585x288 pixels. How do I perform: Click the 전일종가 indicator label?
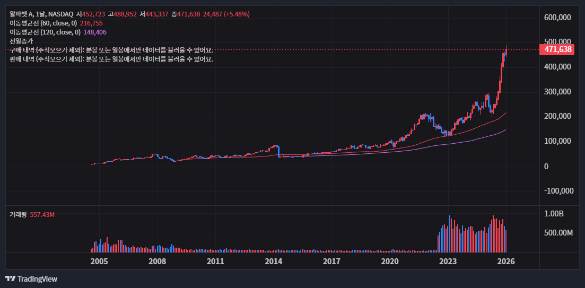tap(21, 41)
